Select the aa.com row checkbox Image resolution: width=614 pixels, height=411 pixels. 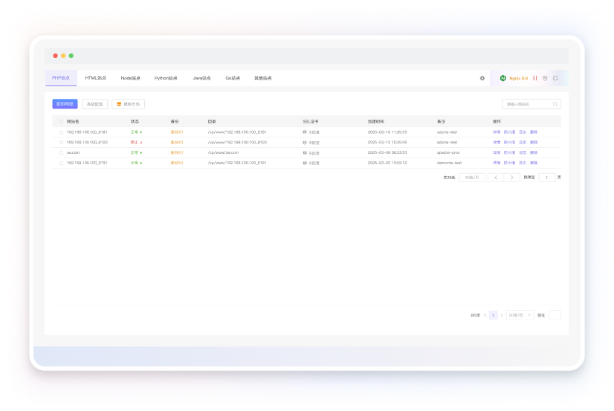click(x=61, y=152)
